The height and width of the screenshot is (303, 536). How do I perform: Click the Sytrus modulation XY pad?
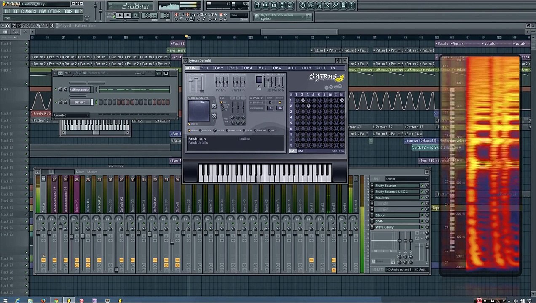click(199, 111)
